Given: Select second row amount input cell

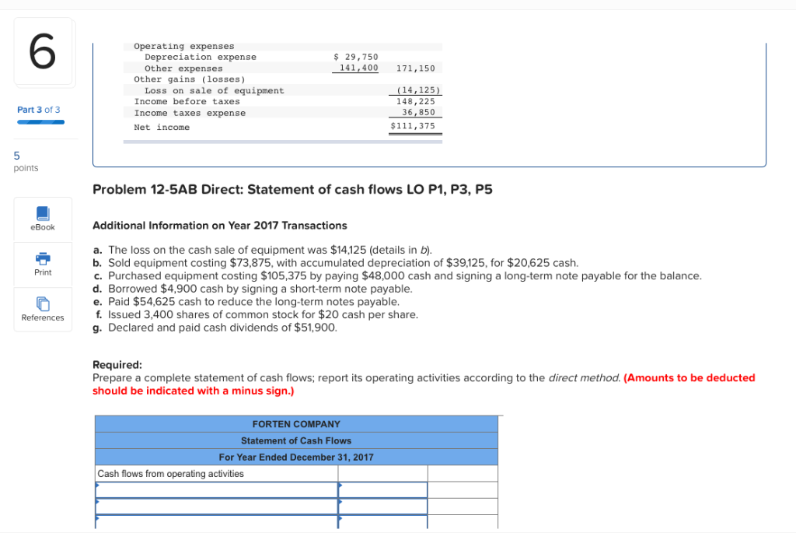Looking at the screenshot, I should pyautogui.click(x=382, y=506).
